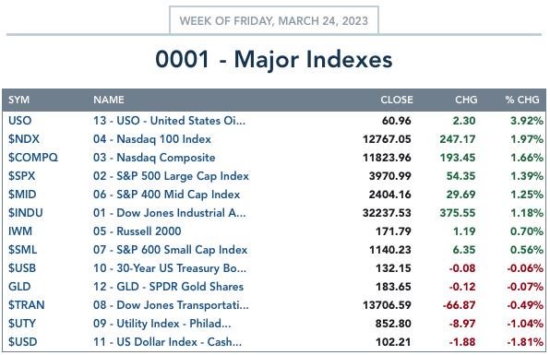Sort by CLOSE column header

397,100
